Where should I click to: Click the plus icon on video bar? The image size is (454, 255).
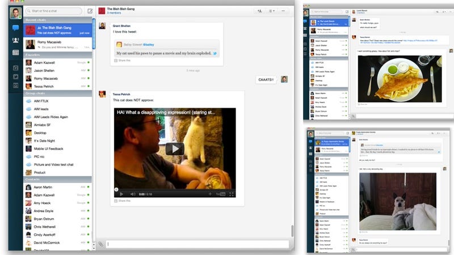point(210,194)
